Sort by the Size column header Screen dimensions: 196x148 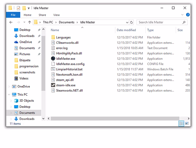180,30
